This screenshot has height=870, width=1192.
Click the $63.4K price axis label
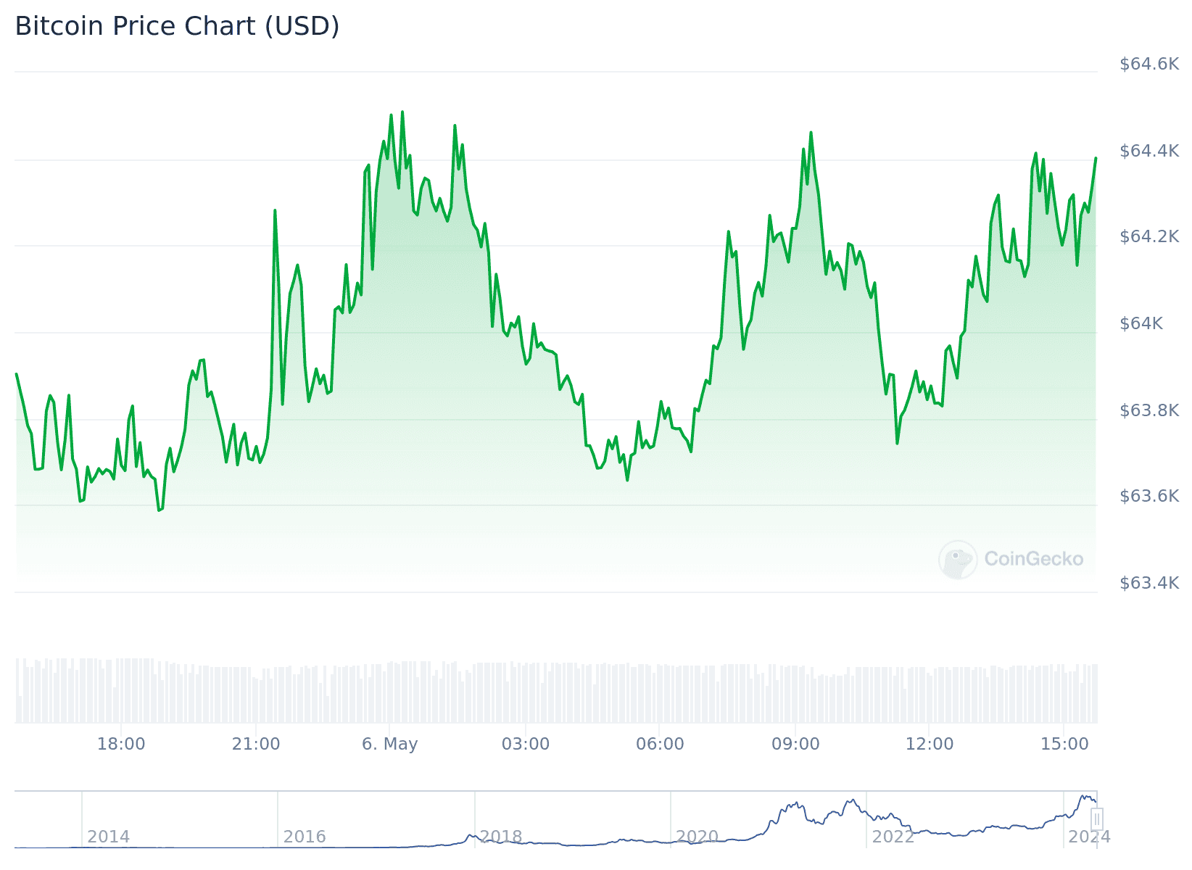pos(1149,583)
